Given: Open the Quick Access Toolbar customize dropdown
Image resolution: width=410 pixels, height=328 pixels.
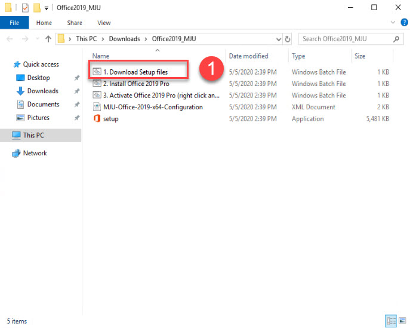Looking at the screenshot, I should click(47, 8).
